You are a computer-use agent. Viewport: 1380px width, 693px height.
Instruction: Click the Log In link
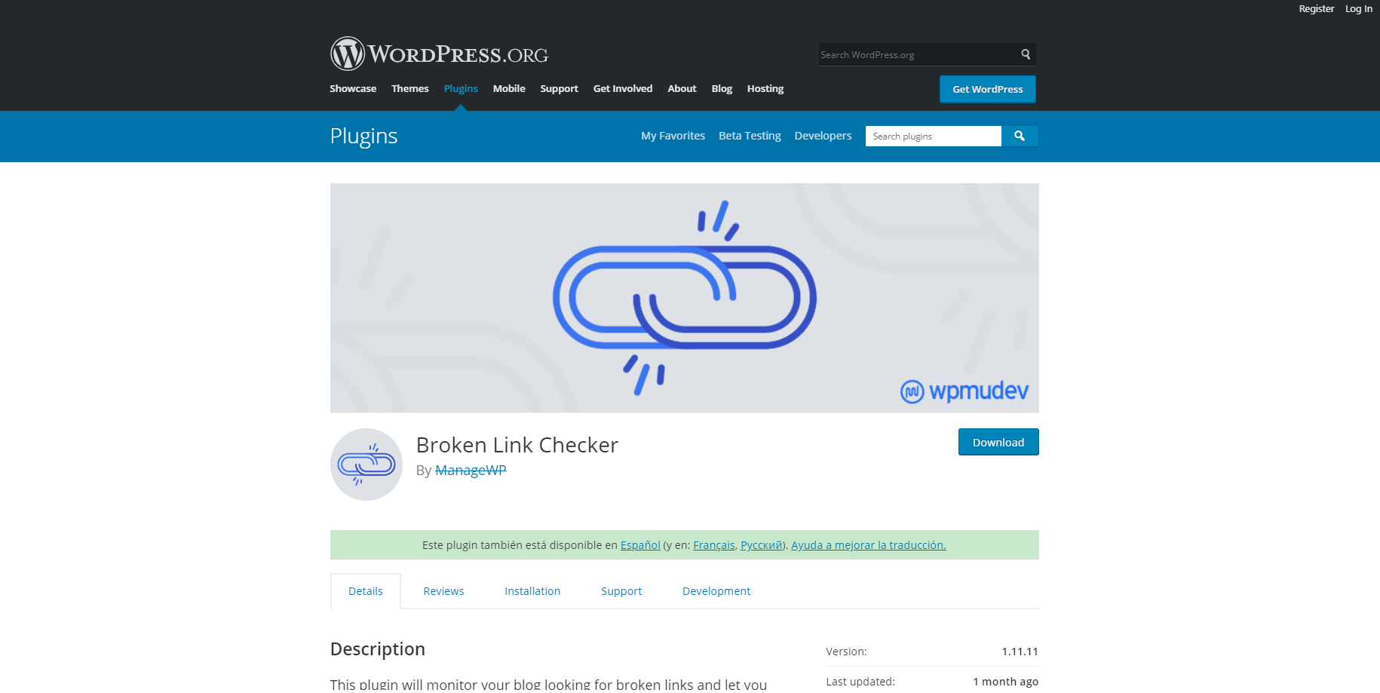(1359, 9)
